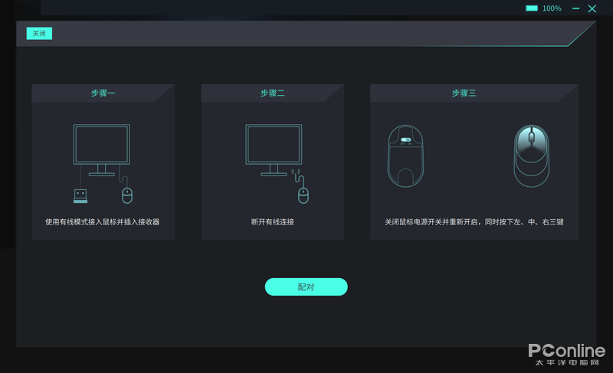Screen dimensions: 613x373
Task: Click the monitor icon in 步骤二
Action: [274, 150]
